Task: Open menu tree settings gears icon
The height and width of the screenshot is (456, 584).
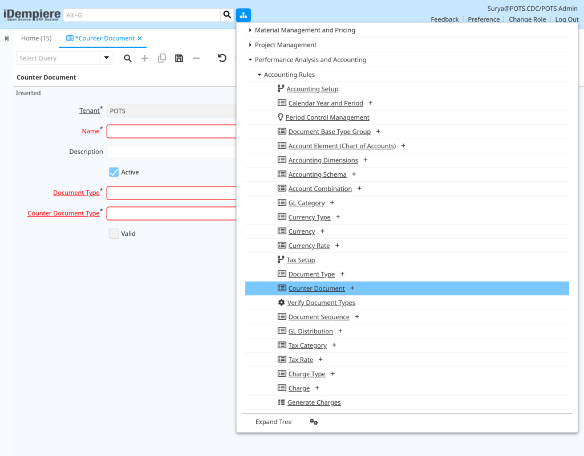Action: (314, 422)
